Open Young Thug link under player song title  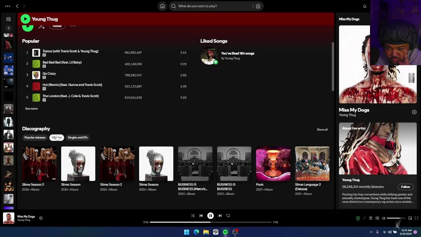[24, 220]
